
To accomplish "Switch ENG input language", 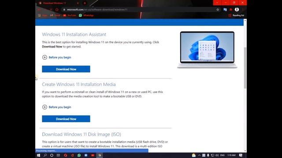I will tap(223, 155).
